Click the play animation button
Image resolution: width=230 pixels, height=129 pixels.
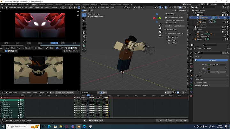pos(97,120)
